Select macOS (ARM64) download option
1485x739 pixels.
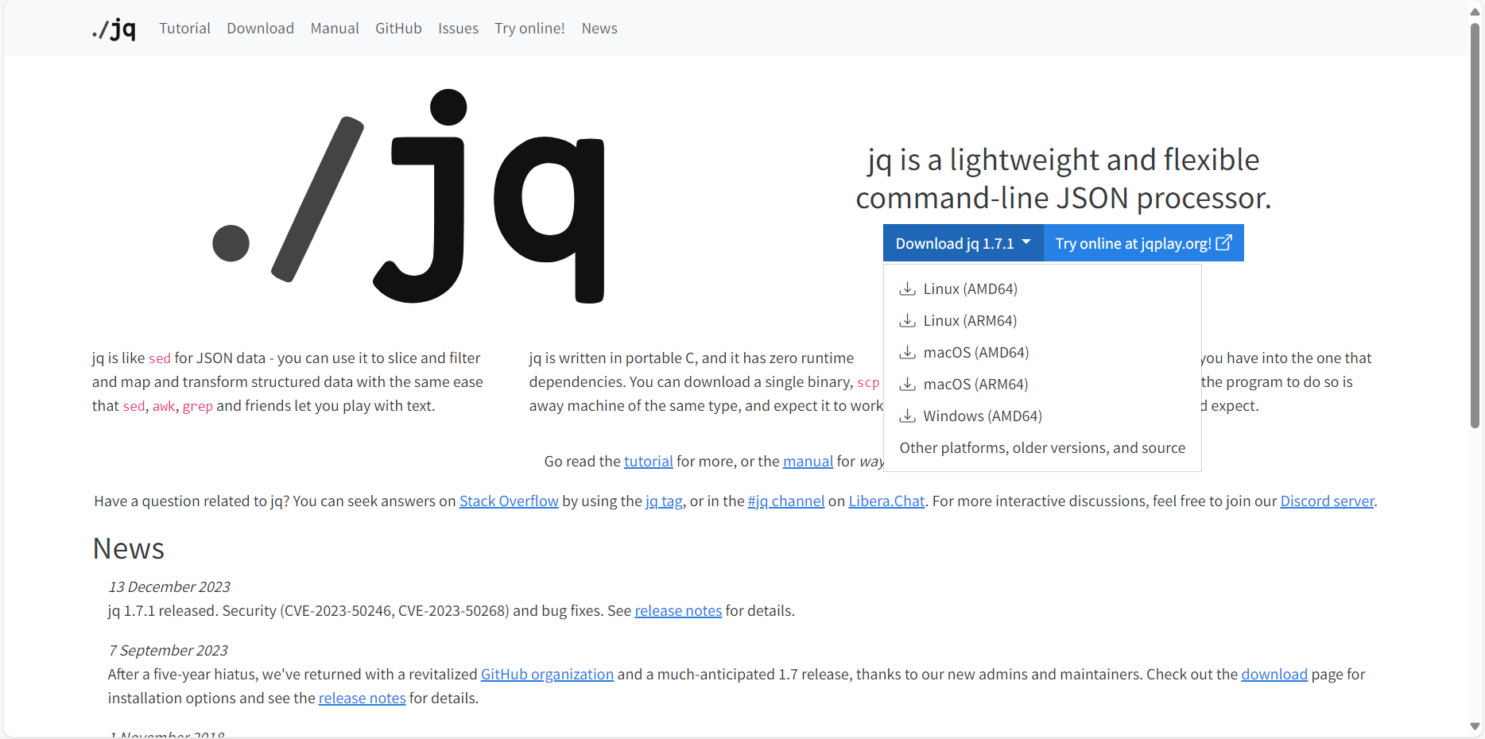click(x=1042, y=384)
